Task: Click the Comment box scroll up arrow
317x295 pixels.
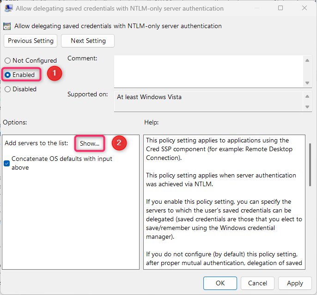Action: pos(307,60)
